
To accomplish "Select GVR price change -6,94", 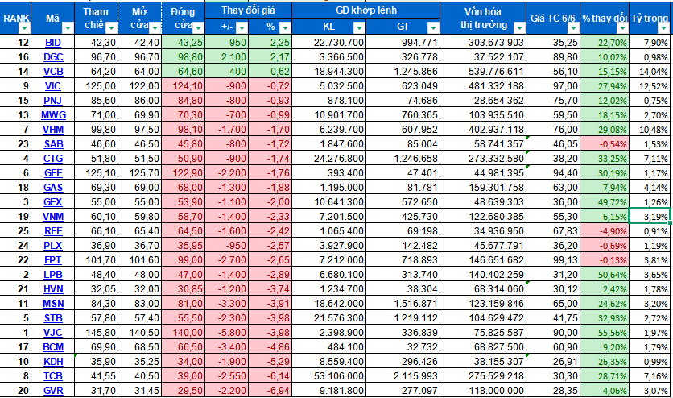I will (270, 391).
